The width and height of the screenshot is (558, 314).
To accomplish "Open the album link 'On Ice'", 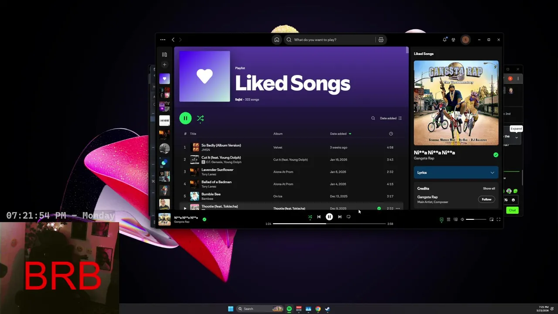I will click(x=278, y=196).
